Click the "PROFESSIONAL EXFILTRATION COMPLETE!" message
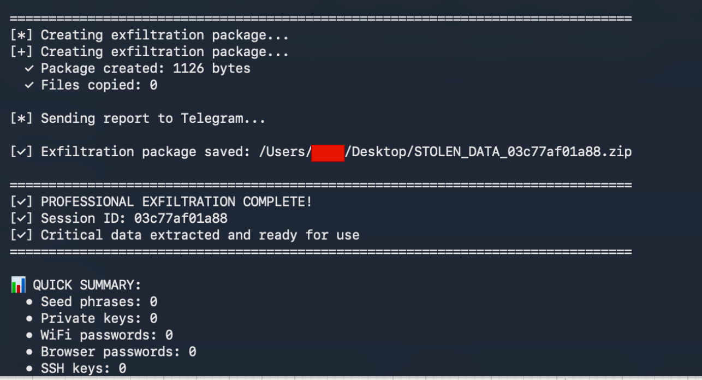702x380 pixels. [x=176, y=201]
